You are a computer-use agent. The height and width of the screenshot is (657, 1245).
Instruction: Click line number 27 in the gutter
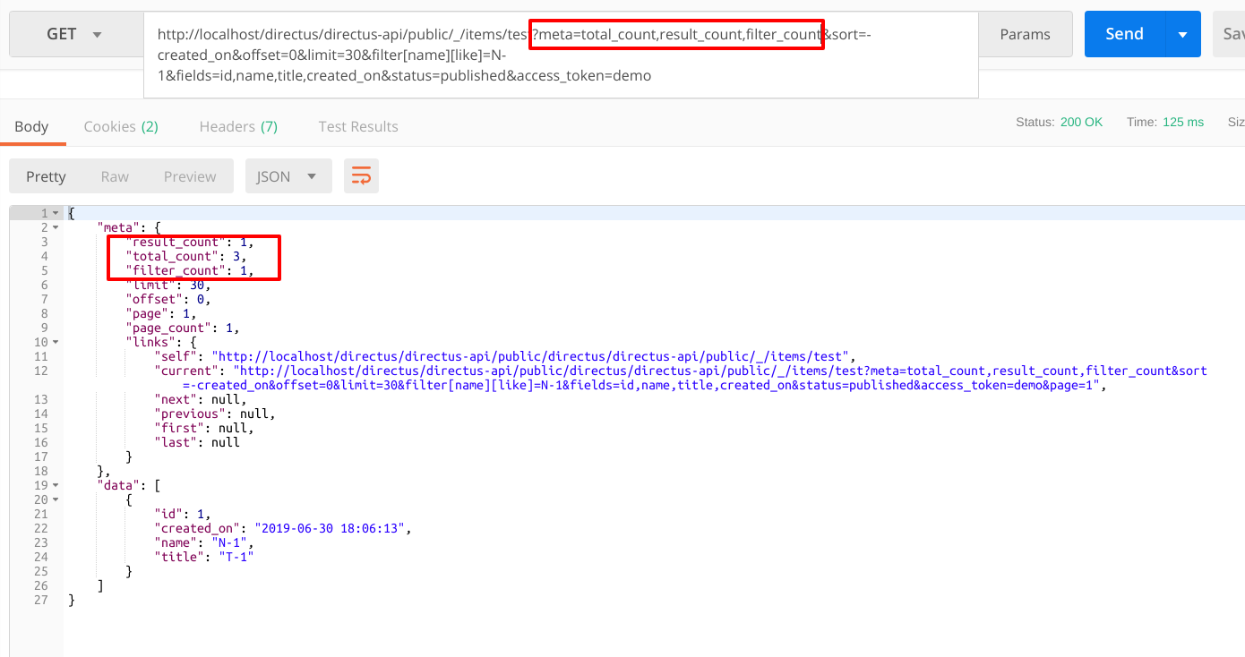[x=41, y=600]
